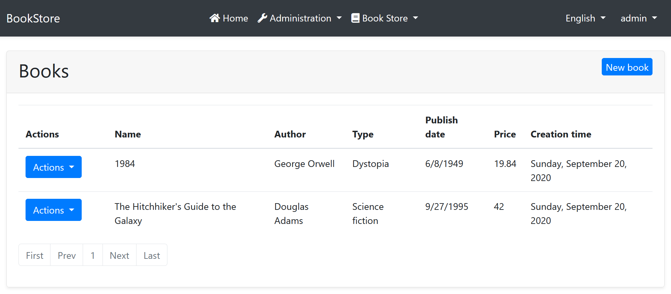The width and height of the screenshot is (671, 294).
Task: Open the English language selector
Action: coord(585,18)
